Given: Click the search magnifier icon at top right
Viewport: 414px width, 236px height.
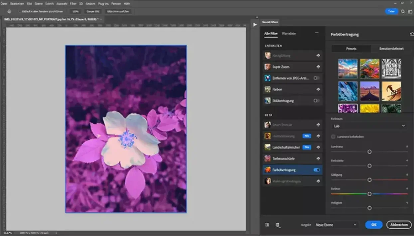Looking at the screenshot, I should pyautogui.click(x=403, y=11).
